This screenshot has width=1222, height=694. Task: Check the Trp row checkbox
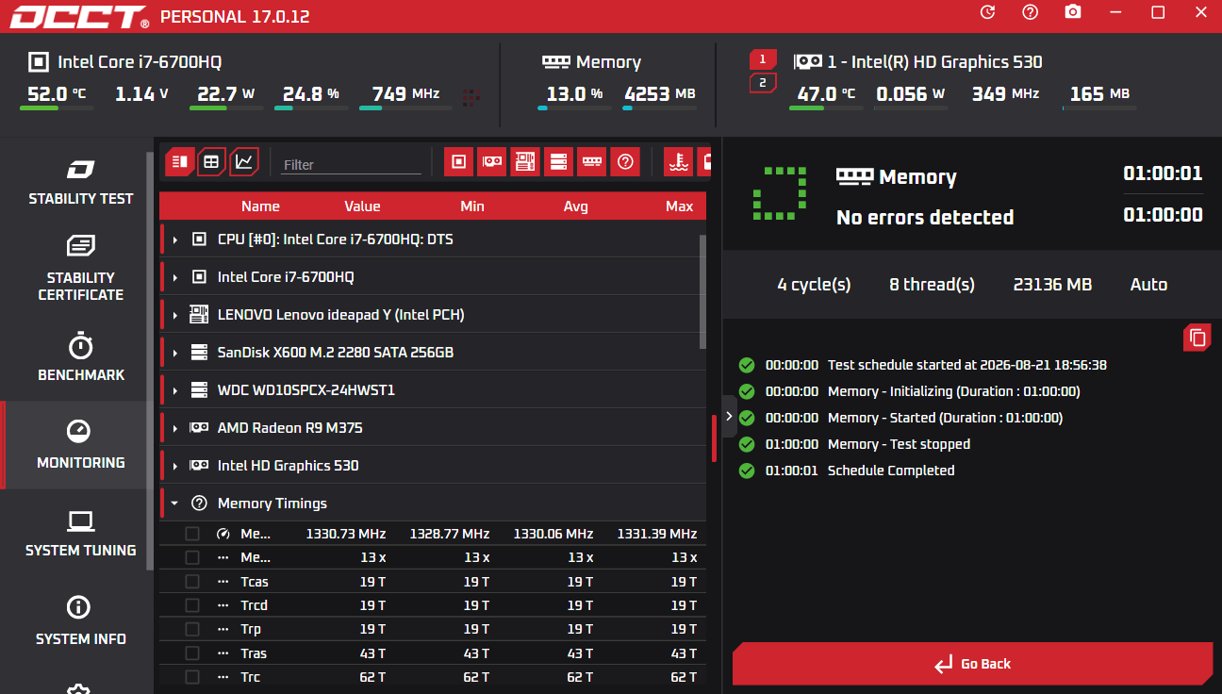(x=192, y=629)
